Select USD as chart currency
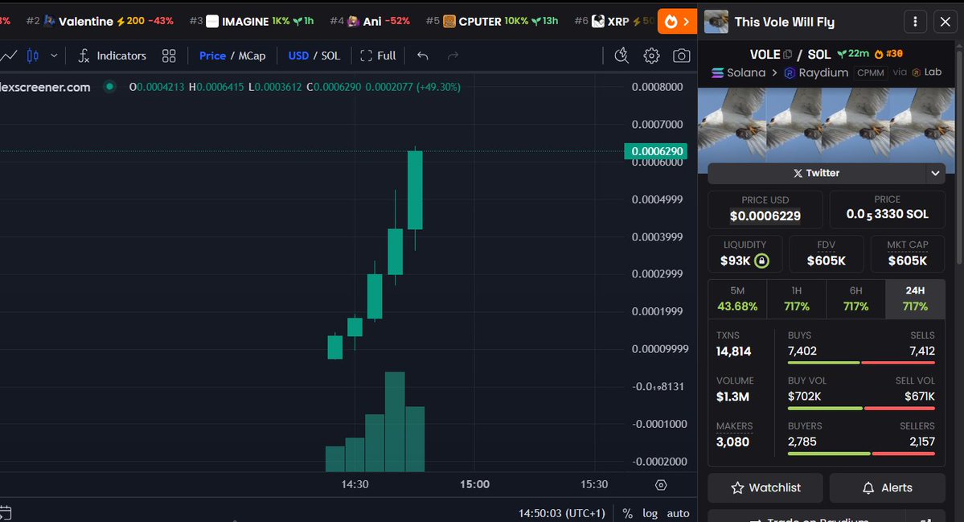The width and height of the screenshot is (964, 522). (x=298, y=56)
